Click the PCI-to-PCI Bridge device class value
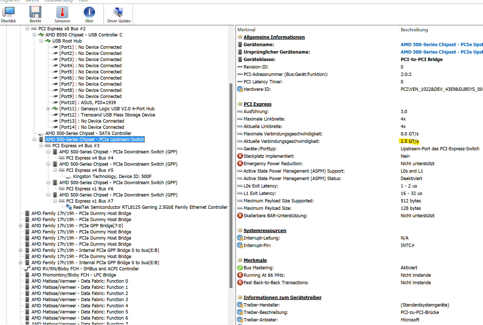Image resolution: width=483 pixels, height=325 pixels. click(x=422, y=59)
